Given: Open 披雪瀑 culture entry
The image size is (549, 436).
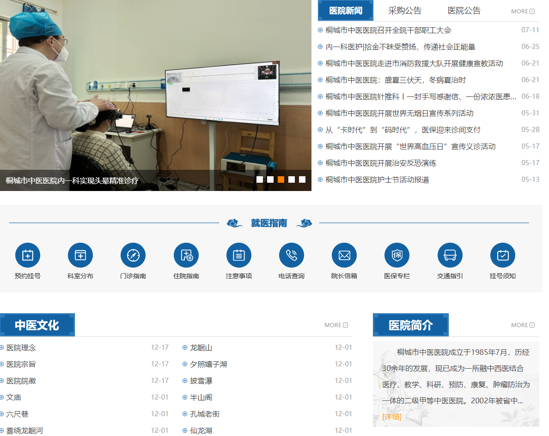Looking at the screenshot, I should click(201, 381).
